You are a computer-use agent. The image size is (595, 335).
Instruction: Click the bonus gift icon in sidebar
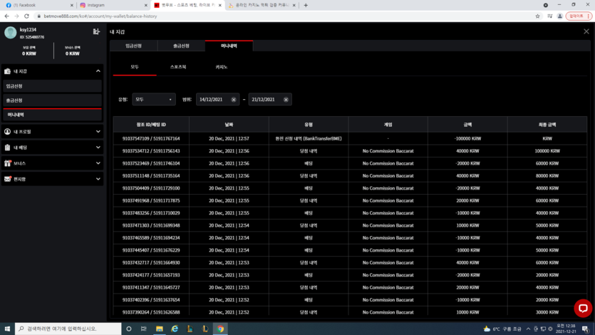[7, 163]
